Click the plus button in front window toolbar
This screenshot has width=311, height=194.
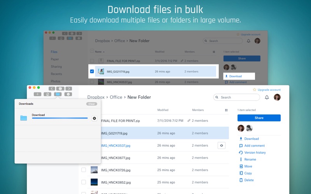point(37,94)
